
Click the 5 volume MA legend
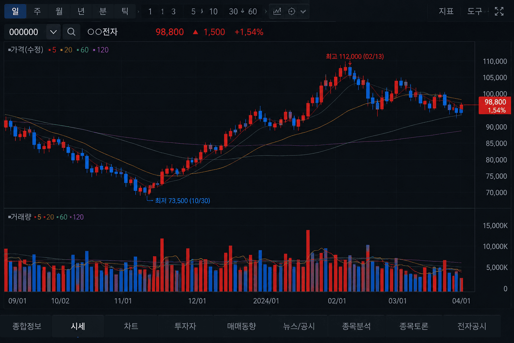(38, 217)
